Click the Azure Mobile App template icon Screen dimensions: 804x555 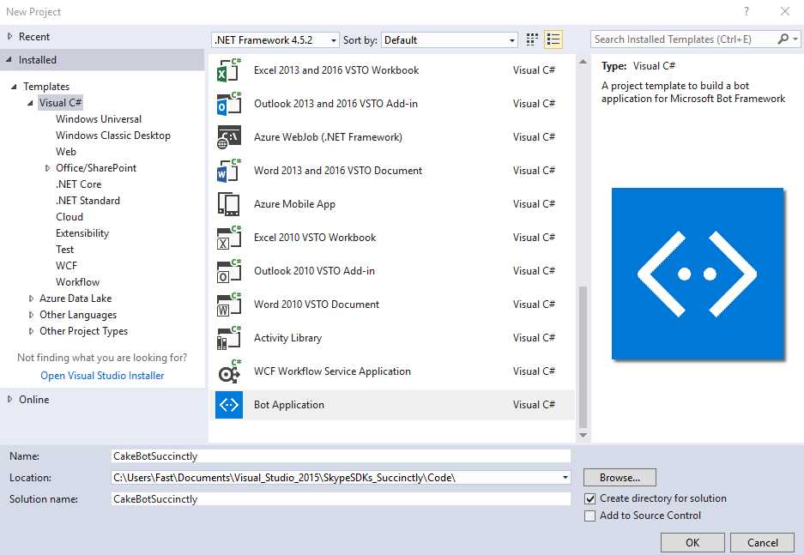(x=229, y=204)
